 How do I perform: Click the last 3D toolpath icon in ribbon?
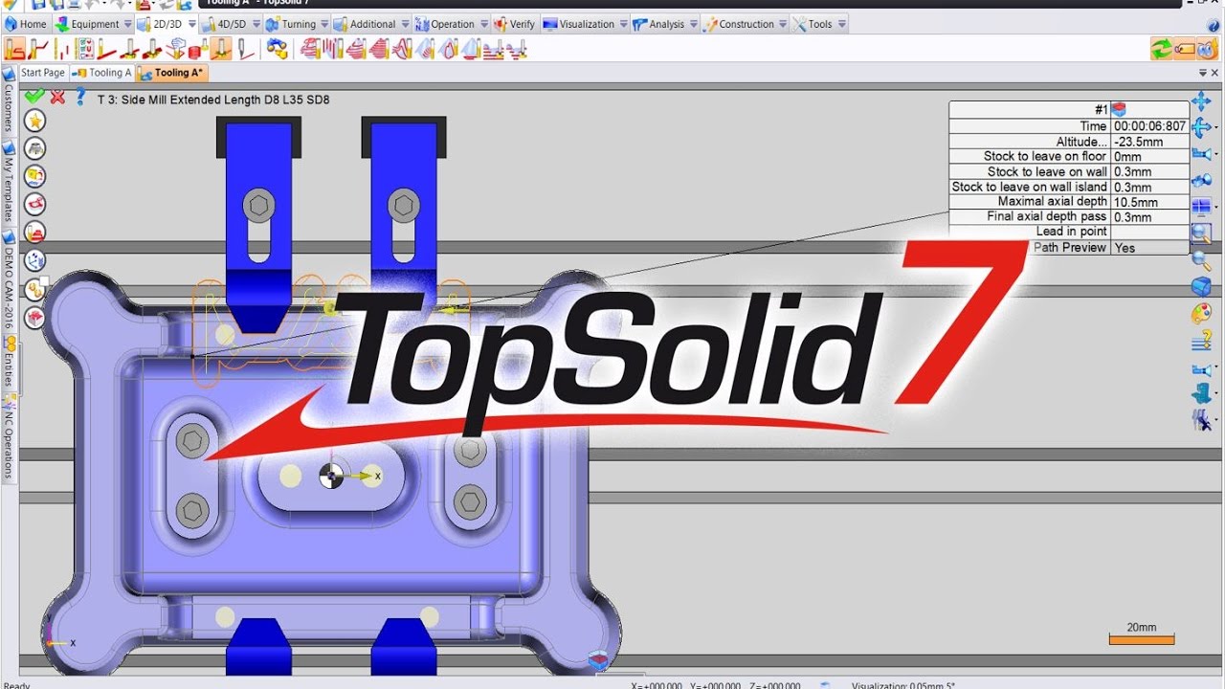pos(517,48)
